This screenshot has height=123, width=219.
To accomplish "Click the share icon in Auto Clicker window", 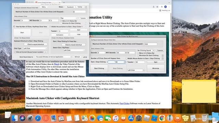I will tap(86, 7).
